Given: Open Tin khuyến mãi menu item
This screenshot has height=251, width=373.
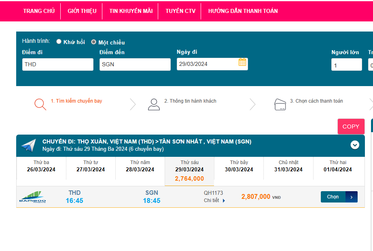Looking at the screenshot, I should 131,11.
